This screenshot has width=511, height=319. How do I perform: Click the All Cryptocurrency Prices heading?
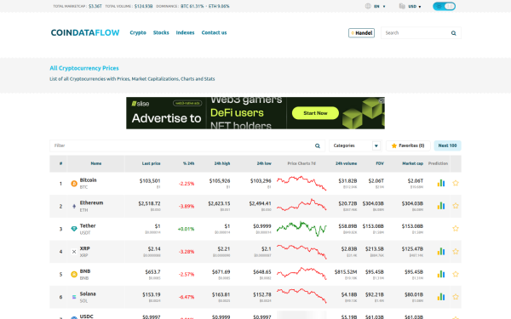(x=84, y=68)
